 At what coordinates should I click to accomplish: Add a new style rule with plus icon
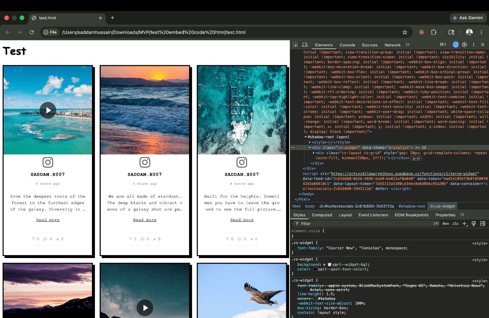click(465, 224)
